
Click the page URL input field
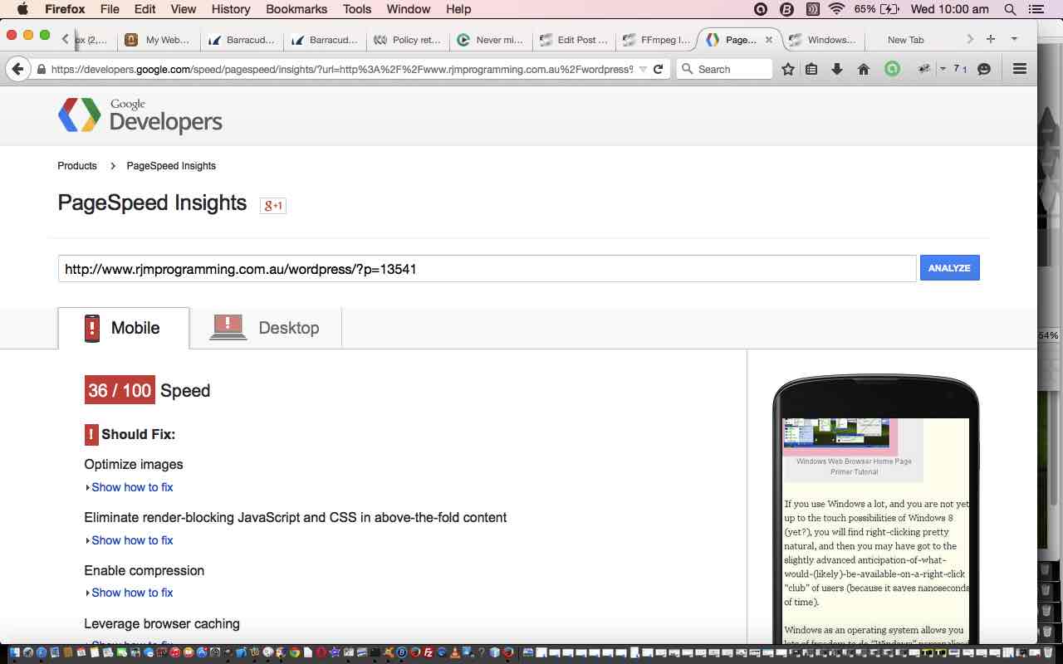487,269
